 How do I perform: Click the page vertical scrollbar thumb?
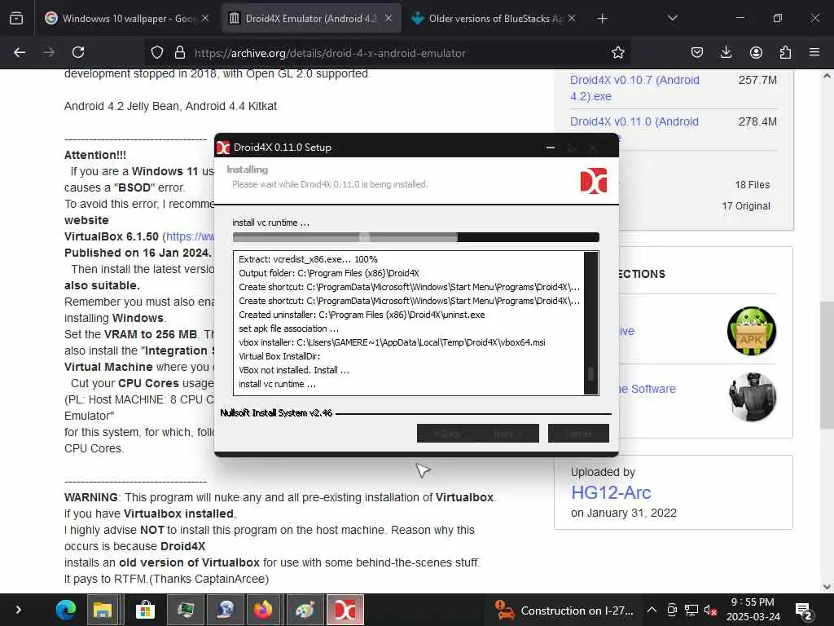click(827, 364)
